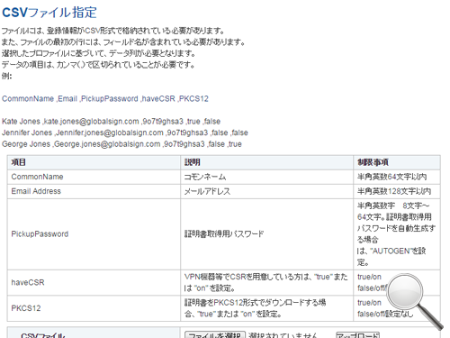The height and width of the screenshot is (338, 450).
Task: Click the 制限事項 column header
Action: coord(397,162)
